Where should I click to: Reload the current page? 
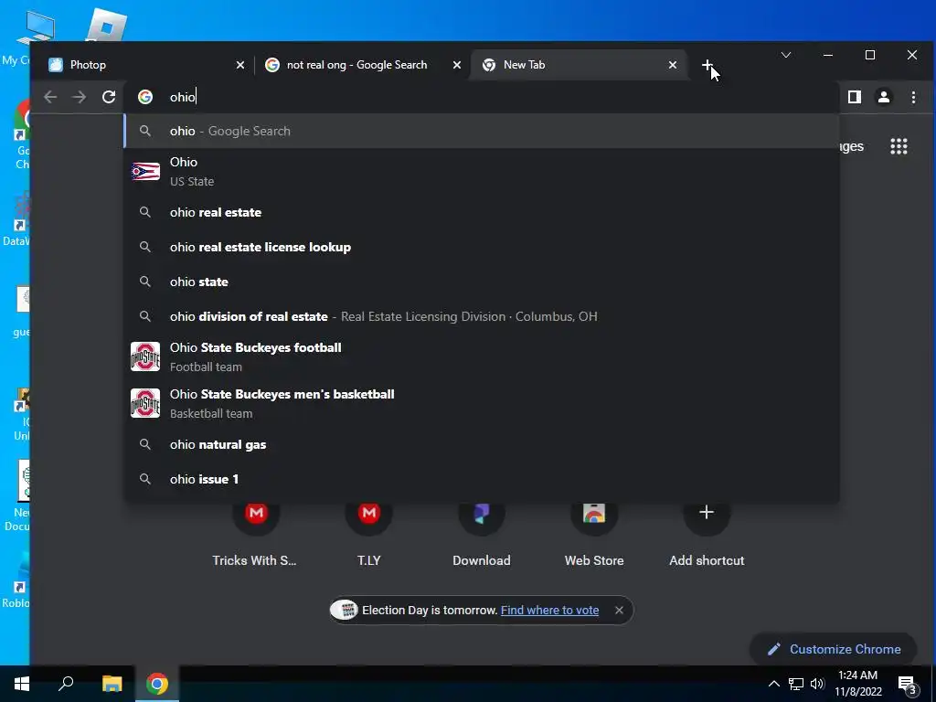(109, 97)
